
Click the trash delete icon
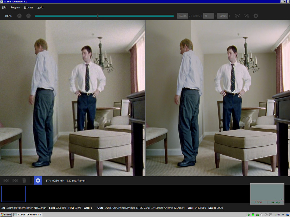(x=24, y=180)
